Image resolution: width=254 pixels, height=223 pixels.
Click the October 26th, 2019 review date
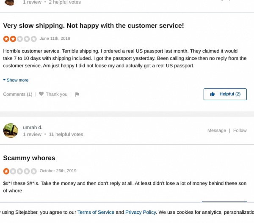pyautogui.click(x=58, y=171)
